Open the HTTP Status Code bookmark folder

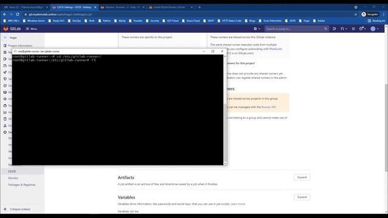pyautogui.click(x=229, y=21)
